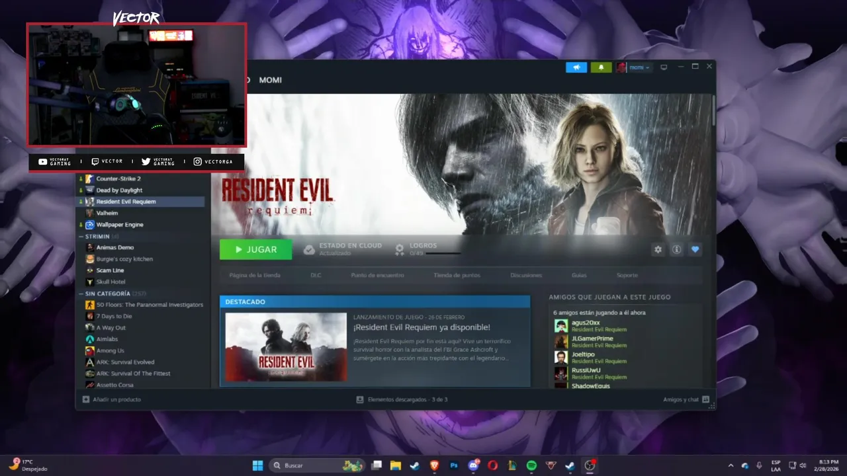Click the taskbar Buscar search box

(x=318, y=465)
